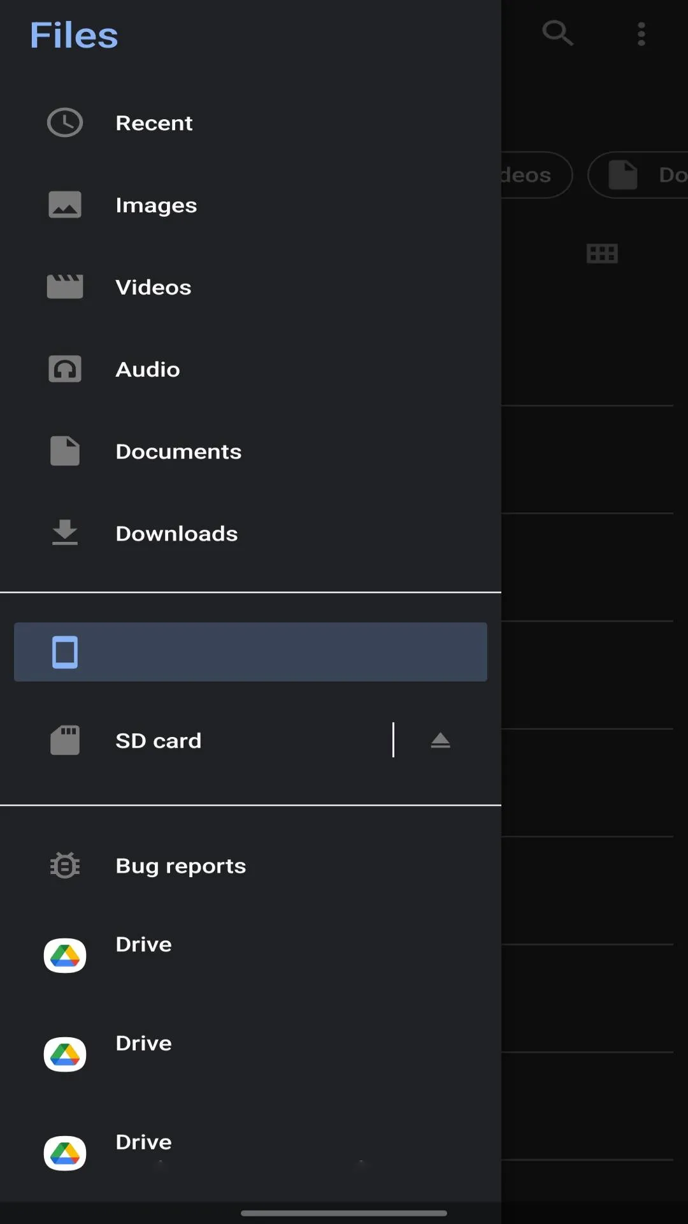This screenshot has width=688, height=1224.
Task: Select the Videos clapperboard icon
Action: pos(65,287)
